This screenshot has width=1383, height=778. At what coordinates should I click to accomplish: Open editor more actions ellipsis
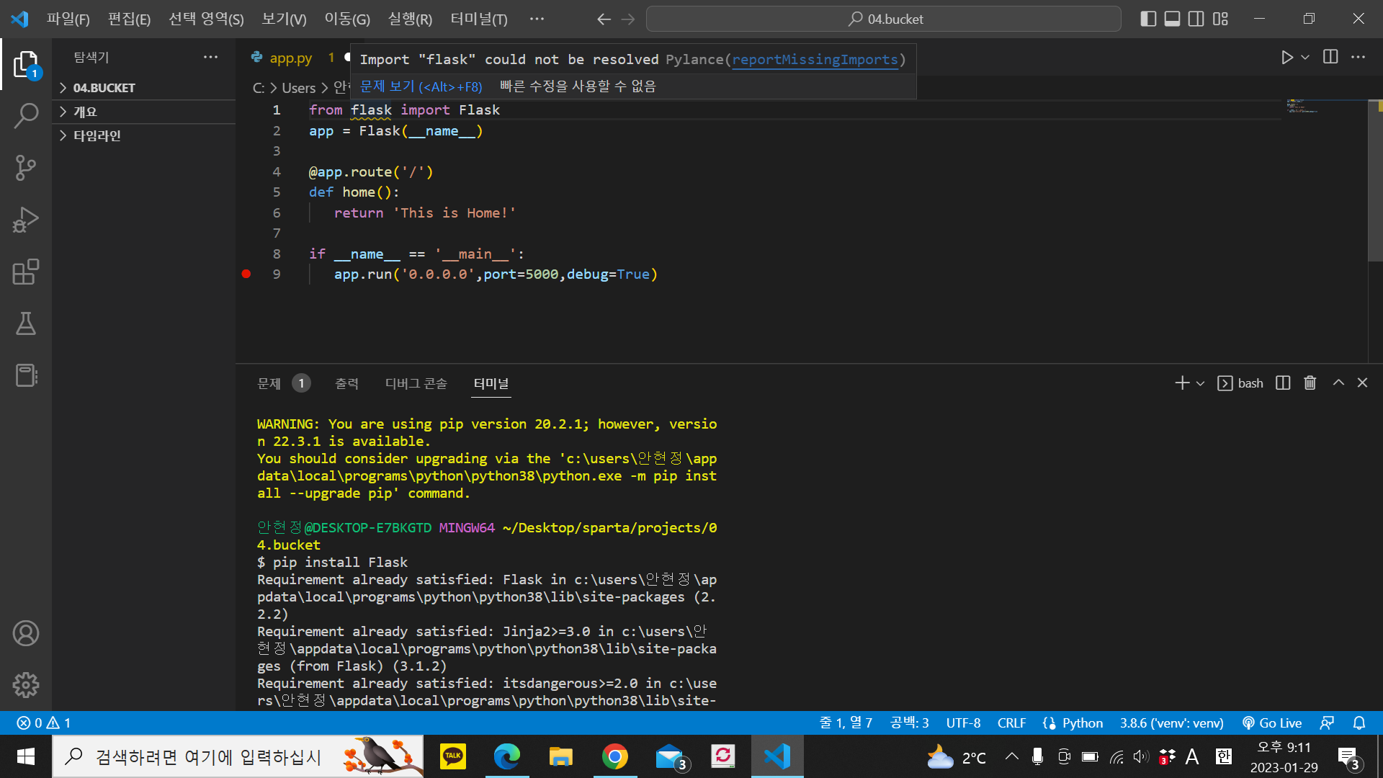click(1358, 57)
